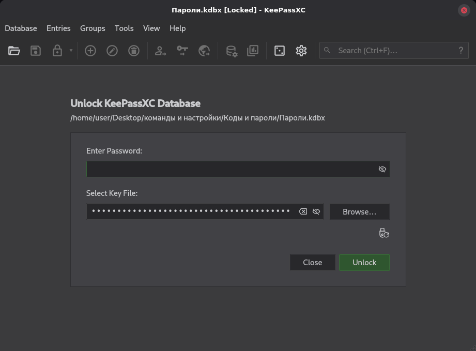Toggle key file path visibility eye

click(316, 211)
